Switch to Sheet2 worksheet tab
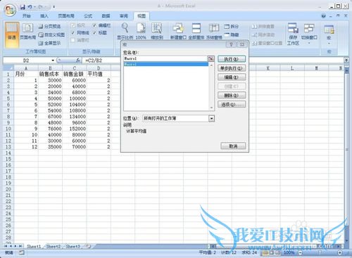This screenshot has height=258, width=352. (x=54, y=246)
